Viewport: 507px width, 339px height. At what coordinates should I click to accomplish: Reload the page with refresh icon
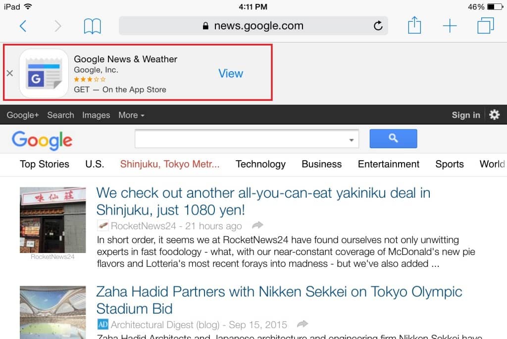click(x=378, y=26)
